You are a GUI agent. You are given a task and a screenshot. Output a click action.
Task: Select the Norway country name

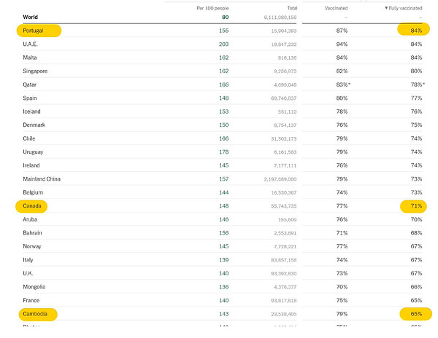pyautogui.click(x=32, y=246)
